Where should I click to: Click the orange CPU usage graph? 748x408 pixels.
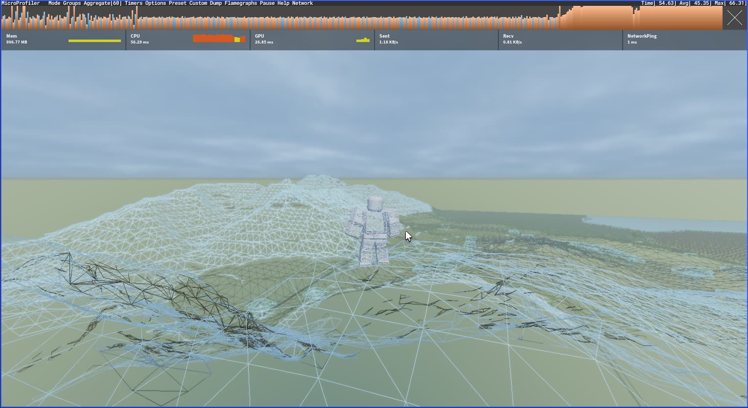pyautogui.click(x=219, y=38)
